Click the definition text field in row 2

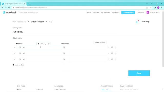coord(86,53)
